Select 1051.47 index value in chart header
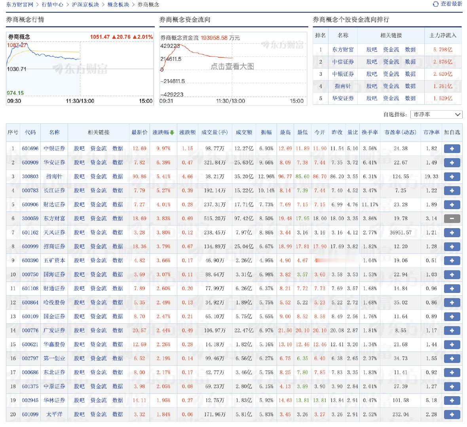467x427 pixels. click(100, 37)
